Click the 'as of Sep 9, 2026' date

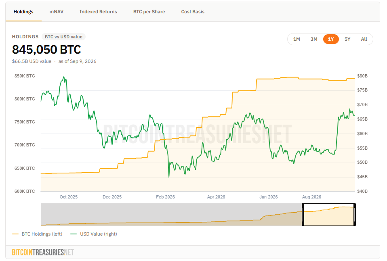tap(77, 61)
